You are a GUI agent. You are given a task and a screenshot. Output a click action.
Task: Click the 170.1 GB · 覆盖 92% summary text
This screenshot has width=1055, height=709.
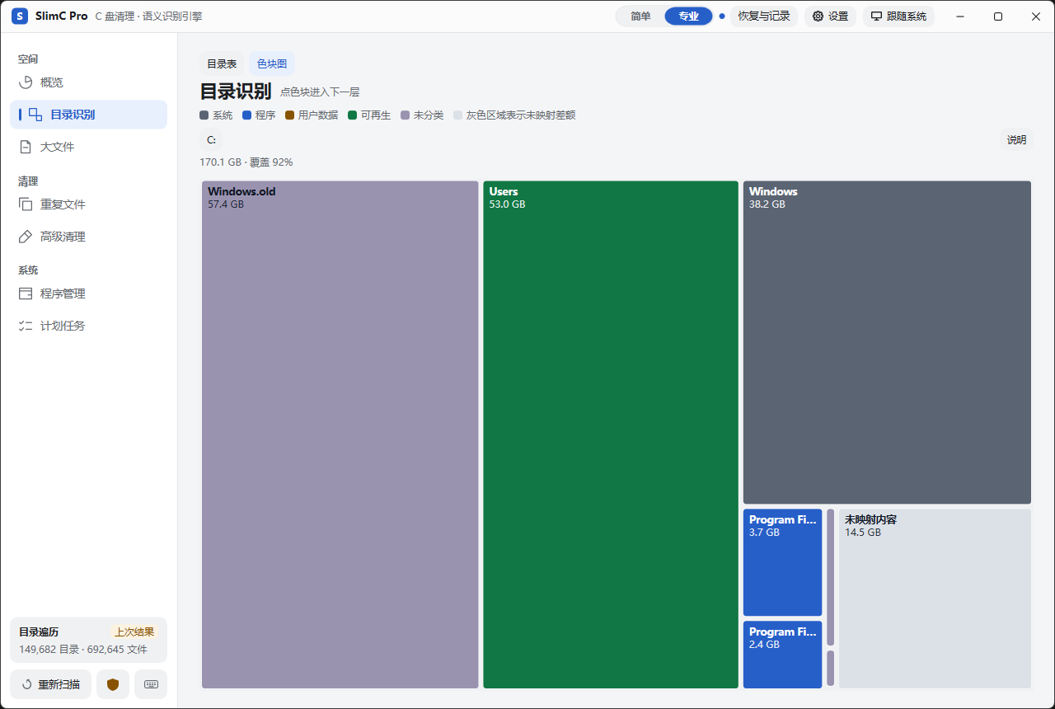tap(246, 162)
